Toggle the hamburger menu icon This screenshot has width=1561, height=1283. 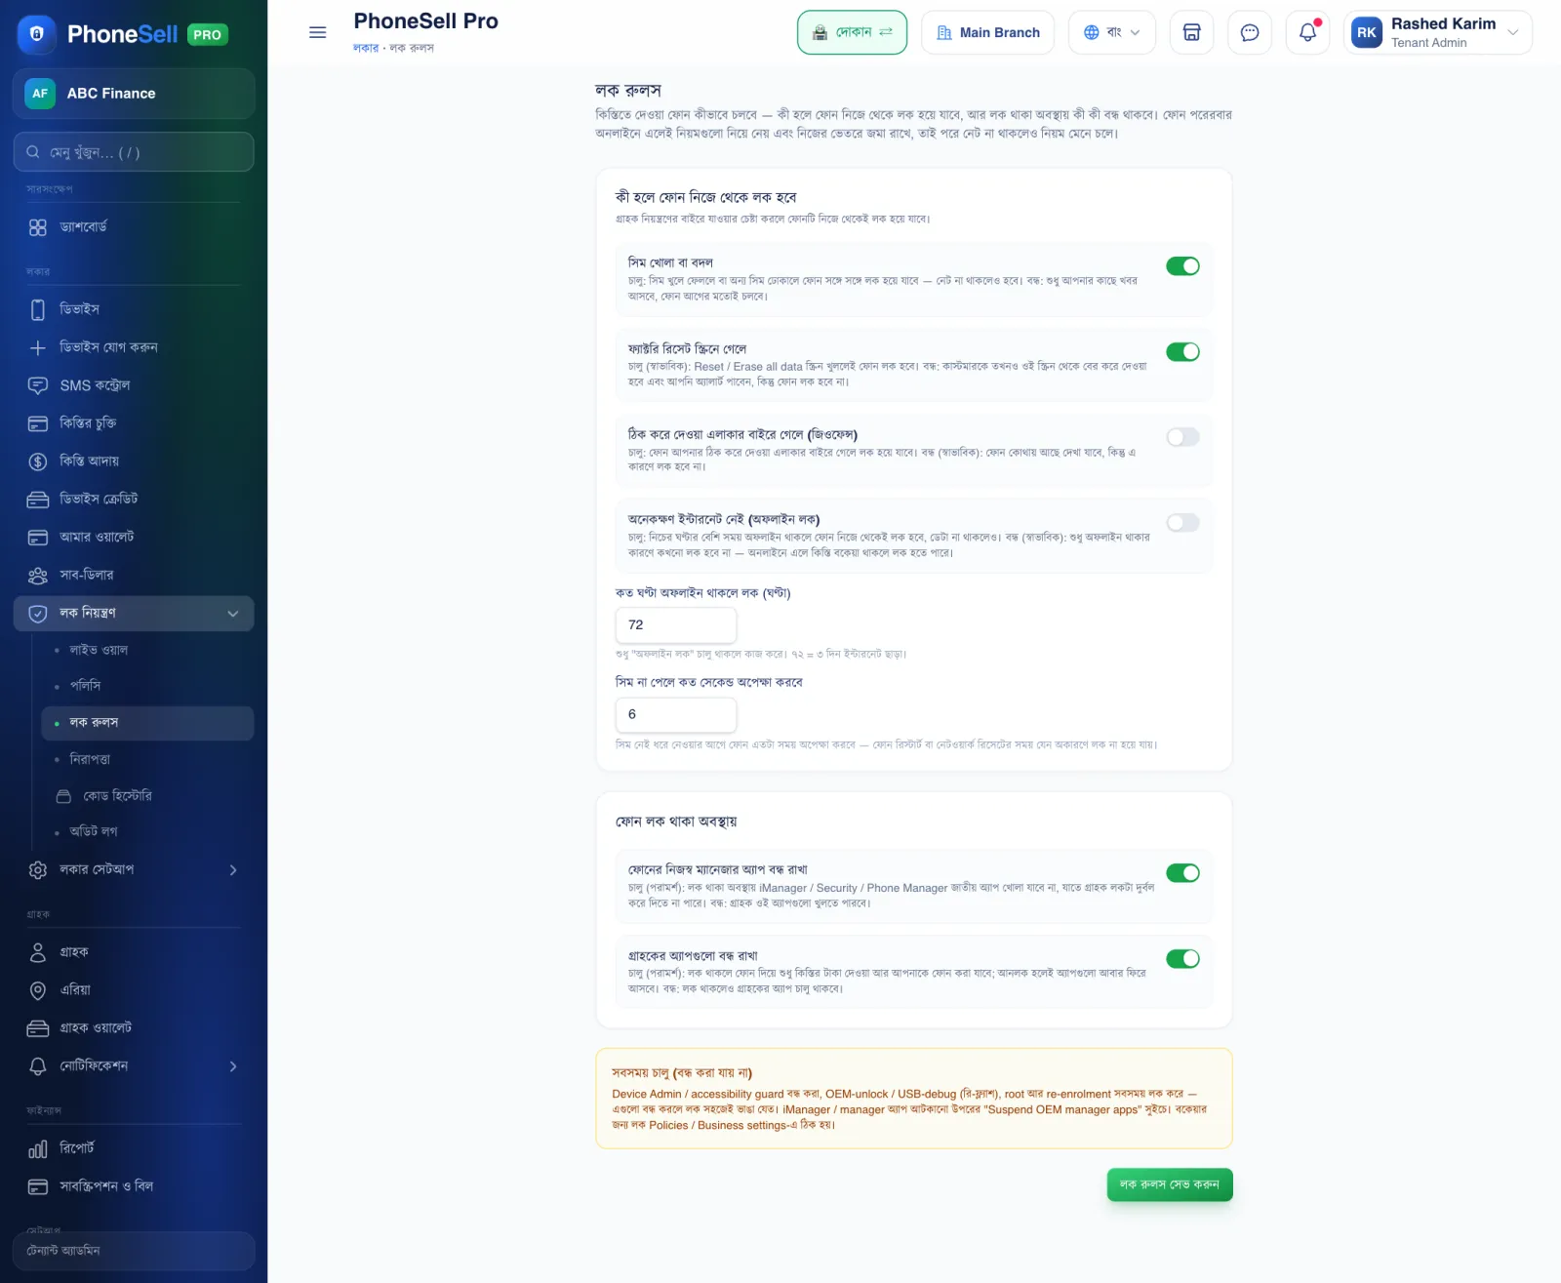tap(317, 32)
